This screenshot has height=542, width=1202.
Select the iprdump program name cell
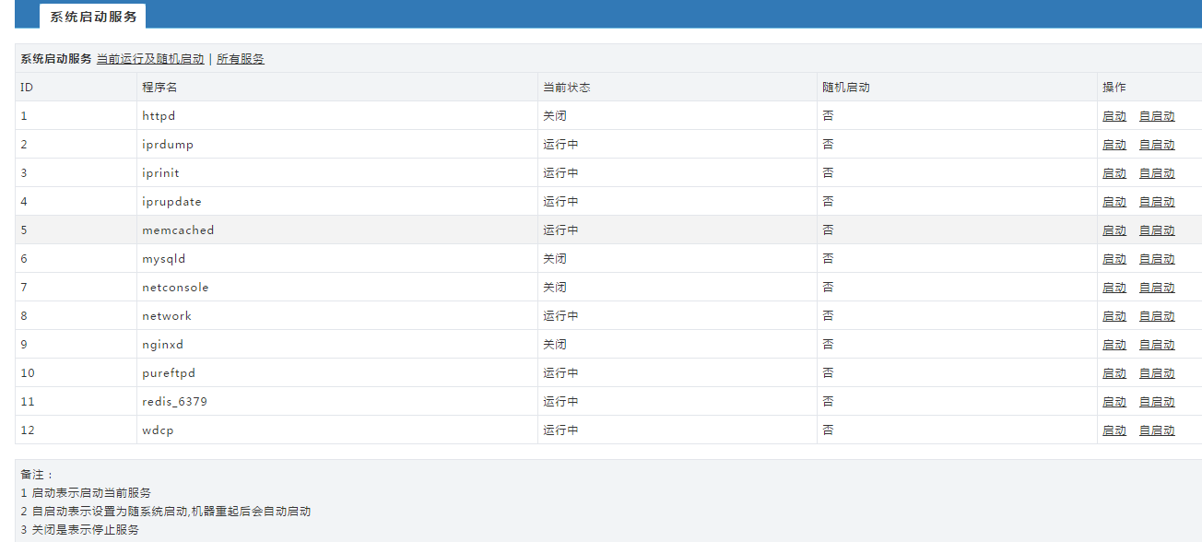click(337, 145)
